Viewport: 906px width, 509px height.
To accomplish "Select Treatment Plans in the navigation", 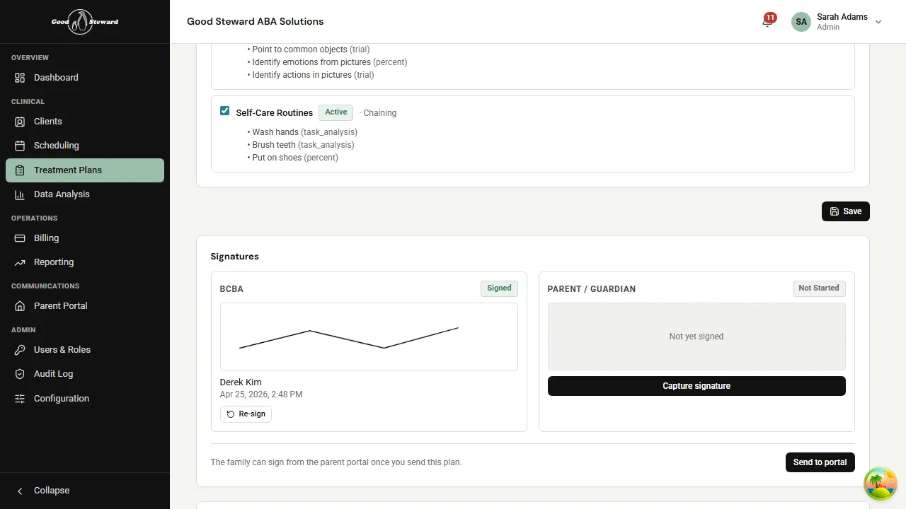I will (69, 170).
